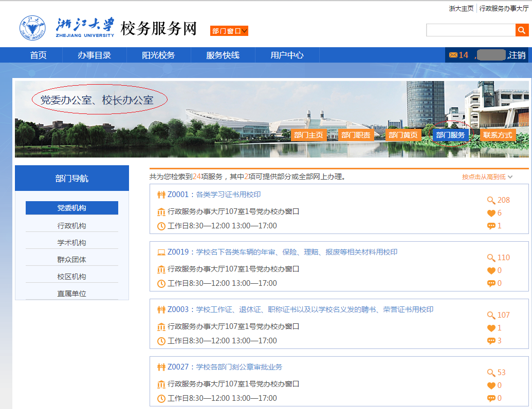
Task: Click the heart icon for Z0027 service
Action: pos(491,385)
